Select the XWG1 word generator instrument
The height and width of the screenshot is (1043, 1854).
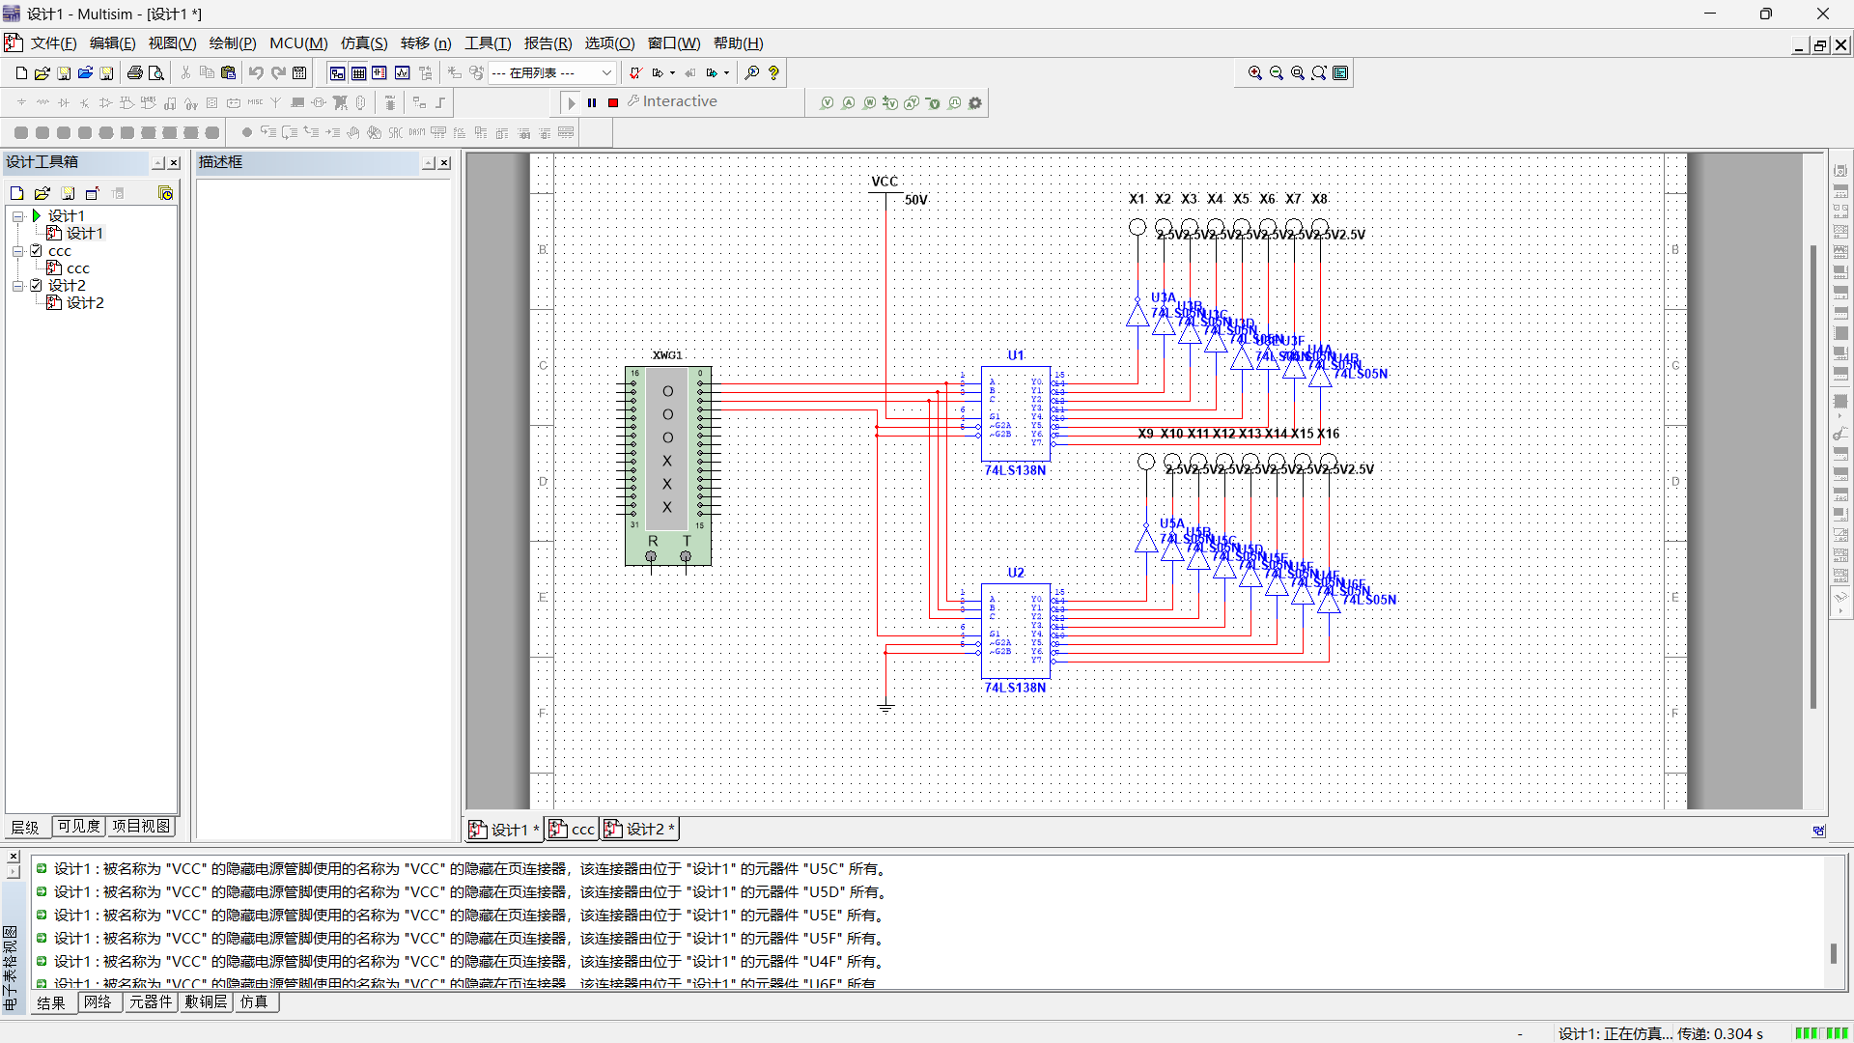coord(668,465)
